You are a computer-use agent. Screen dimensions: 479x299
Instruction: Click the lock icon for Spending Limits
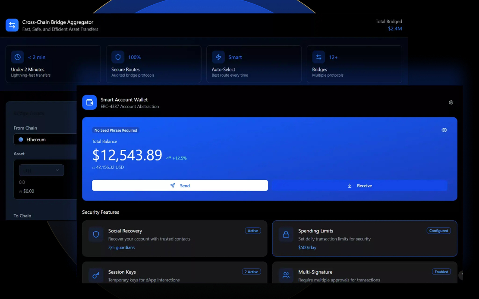286,234
